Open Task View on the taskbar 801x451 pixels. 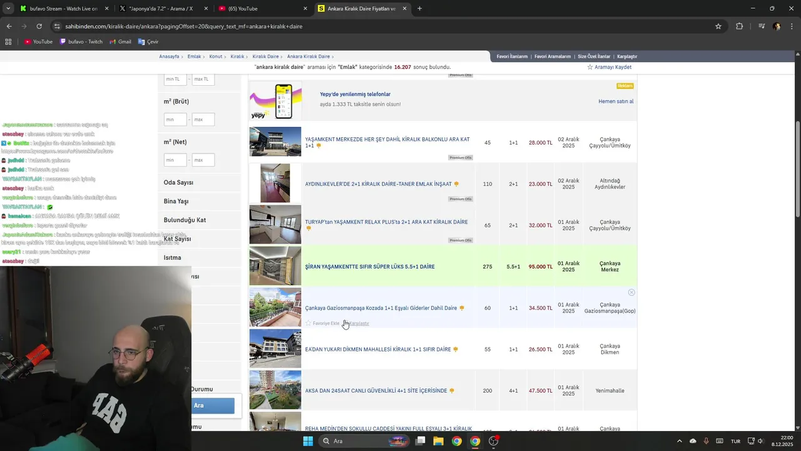[x=421, y=441]
